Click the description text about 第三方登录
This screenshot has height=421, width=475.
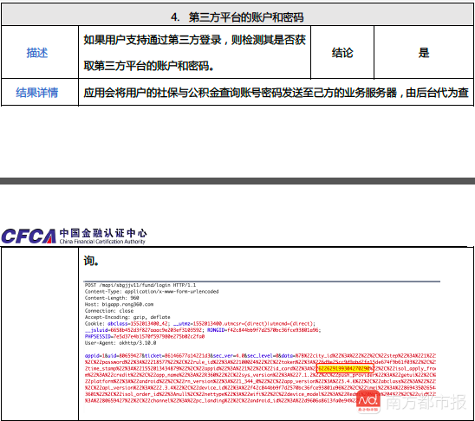[194, 52]
